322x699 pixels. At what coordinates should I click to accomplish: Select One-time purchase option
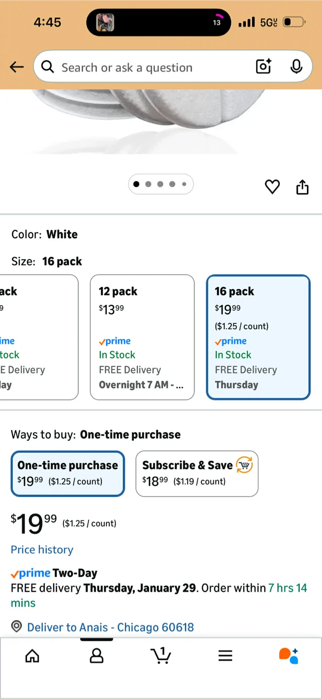click(x=68, y=474)
